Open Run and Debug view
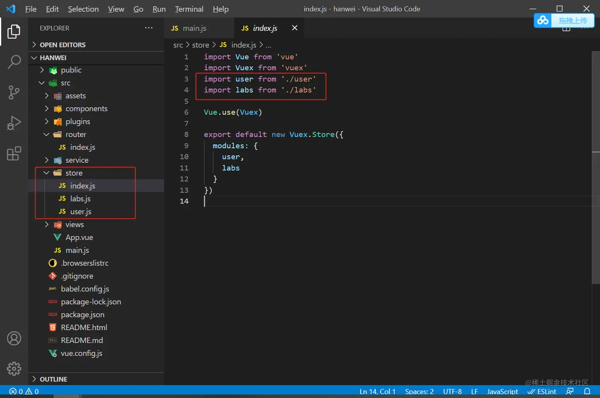This screenshot has height=398, width=600. tap(14, 123)
